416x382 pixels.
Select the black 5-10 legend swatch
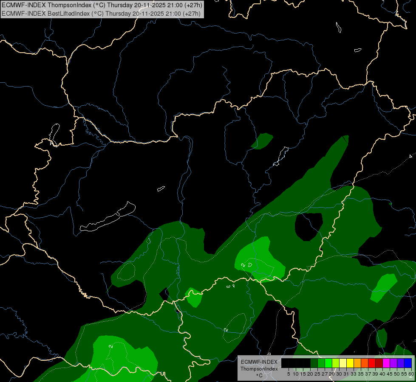(292, 363)
